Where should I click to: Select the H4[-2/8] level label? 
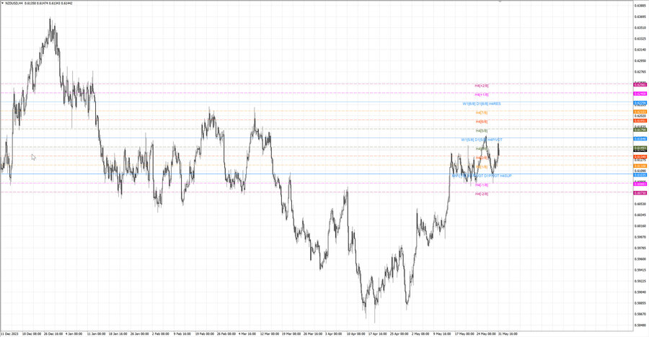tap(482, 194)
